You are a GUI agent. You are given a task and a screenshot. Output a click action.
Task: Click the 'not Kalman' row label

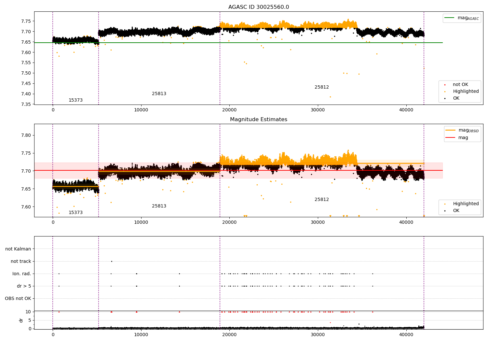[x=18, y=249]
